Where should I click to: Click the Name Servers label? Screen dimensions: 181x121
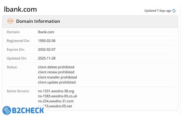(18, 91)
